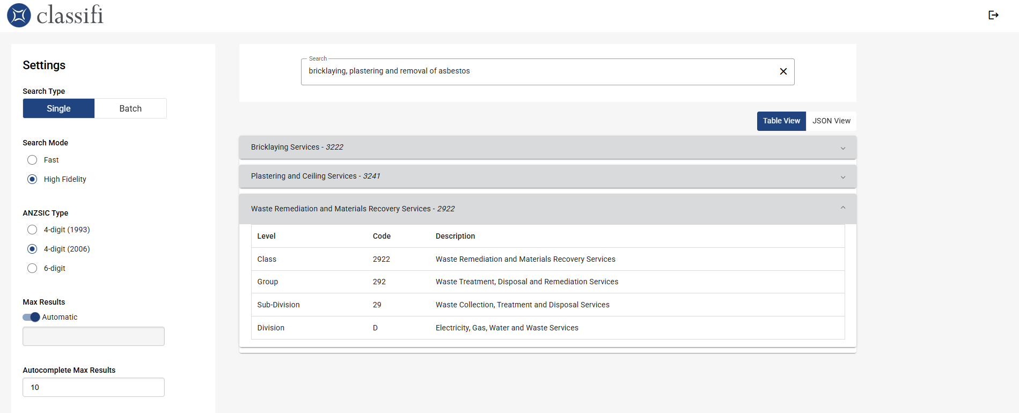The height and width of the screenshot is (413, 1019).
Task: Click the Bricklaying Services - 3222 header
Action: pos(297,147)
